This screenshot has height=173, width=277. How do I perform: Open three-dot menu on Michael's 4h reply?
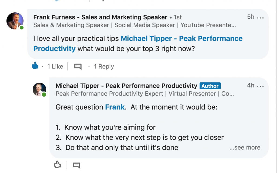260,86
